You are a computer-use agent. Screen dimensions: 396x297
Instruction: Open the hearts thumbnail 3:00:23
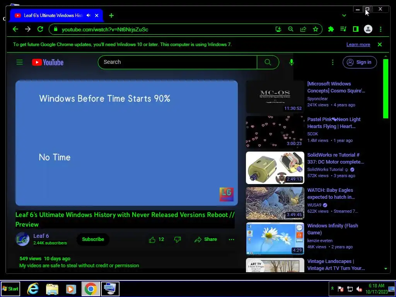275,132
